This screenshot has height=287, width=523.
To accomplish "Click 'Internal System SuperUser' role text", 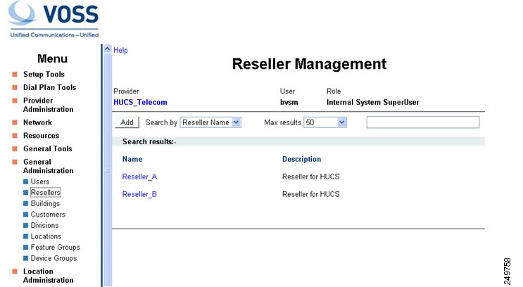I will pos(373,102).
